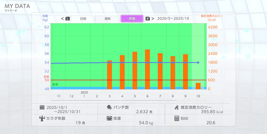The image size is (267, 134).
Task: Switch to the 週別 weekly view tab
Action: (x=107, y=19)
